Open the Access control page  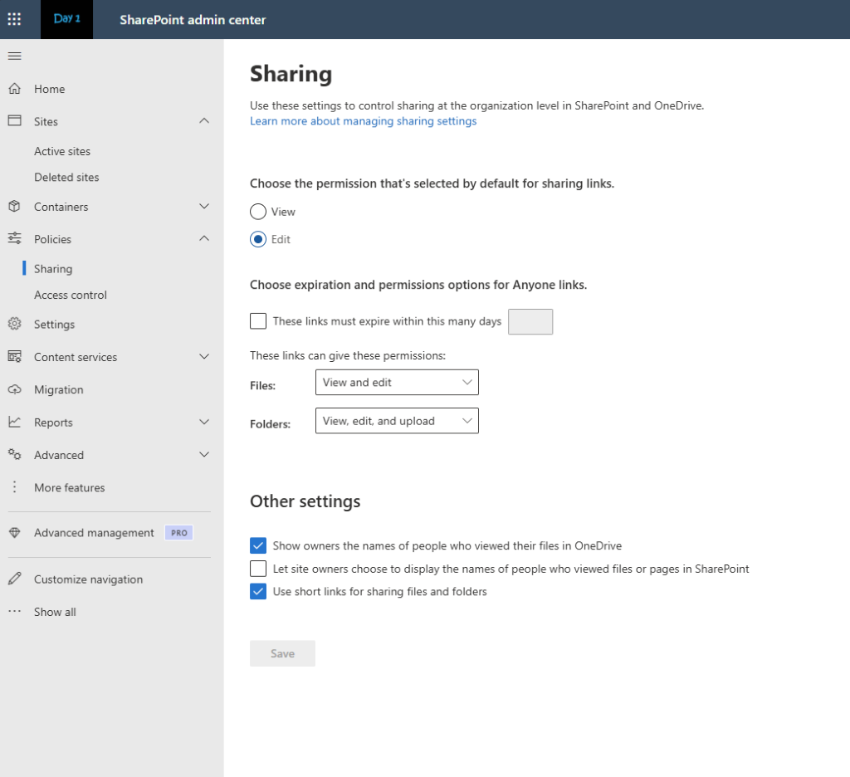point(71,295)
